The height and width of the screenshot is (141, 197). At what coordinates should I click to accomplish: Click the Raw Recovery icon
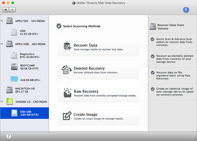point(67,93)
